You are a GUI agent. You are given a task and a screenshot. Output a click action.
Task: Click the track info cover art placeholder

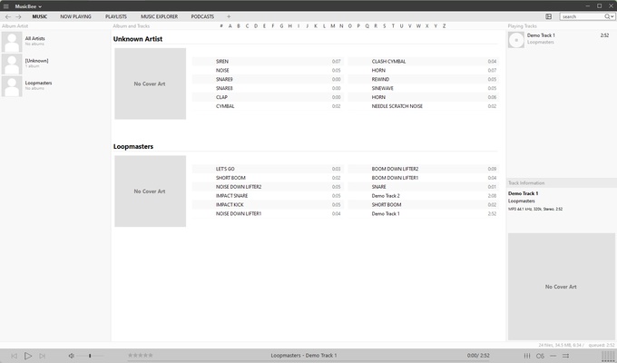(x=562, y=286)
